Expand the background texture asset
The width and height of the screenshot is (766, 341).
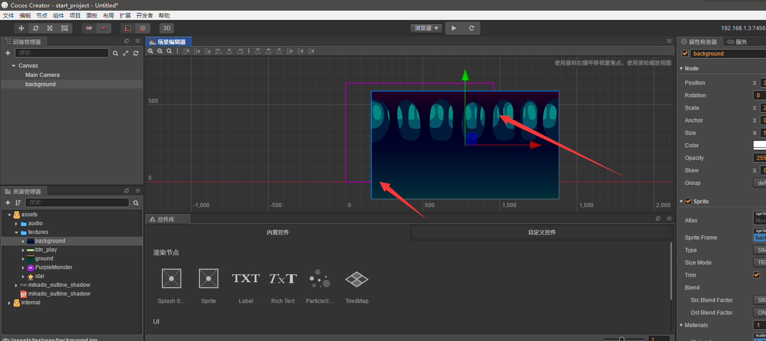(x=23, y=241)
